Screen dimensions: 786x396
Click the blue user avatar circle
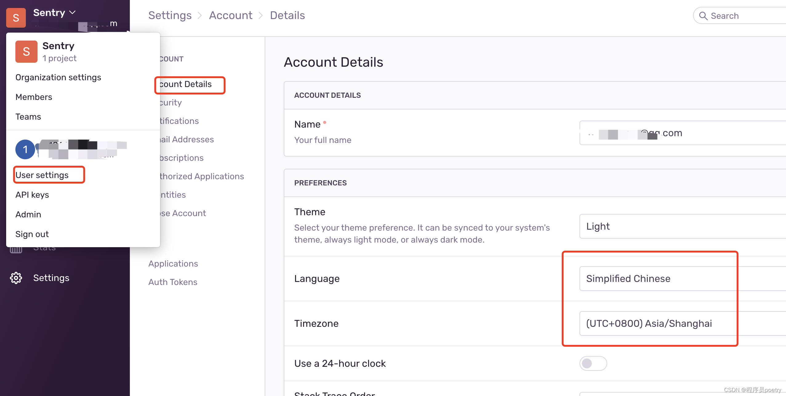(25, 149)
